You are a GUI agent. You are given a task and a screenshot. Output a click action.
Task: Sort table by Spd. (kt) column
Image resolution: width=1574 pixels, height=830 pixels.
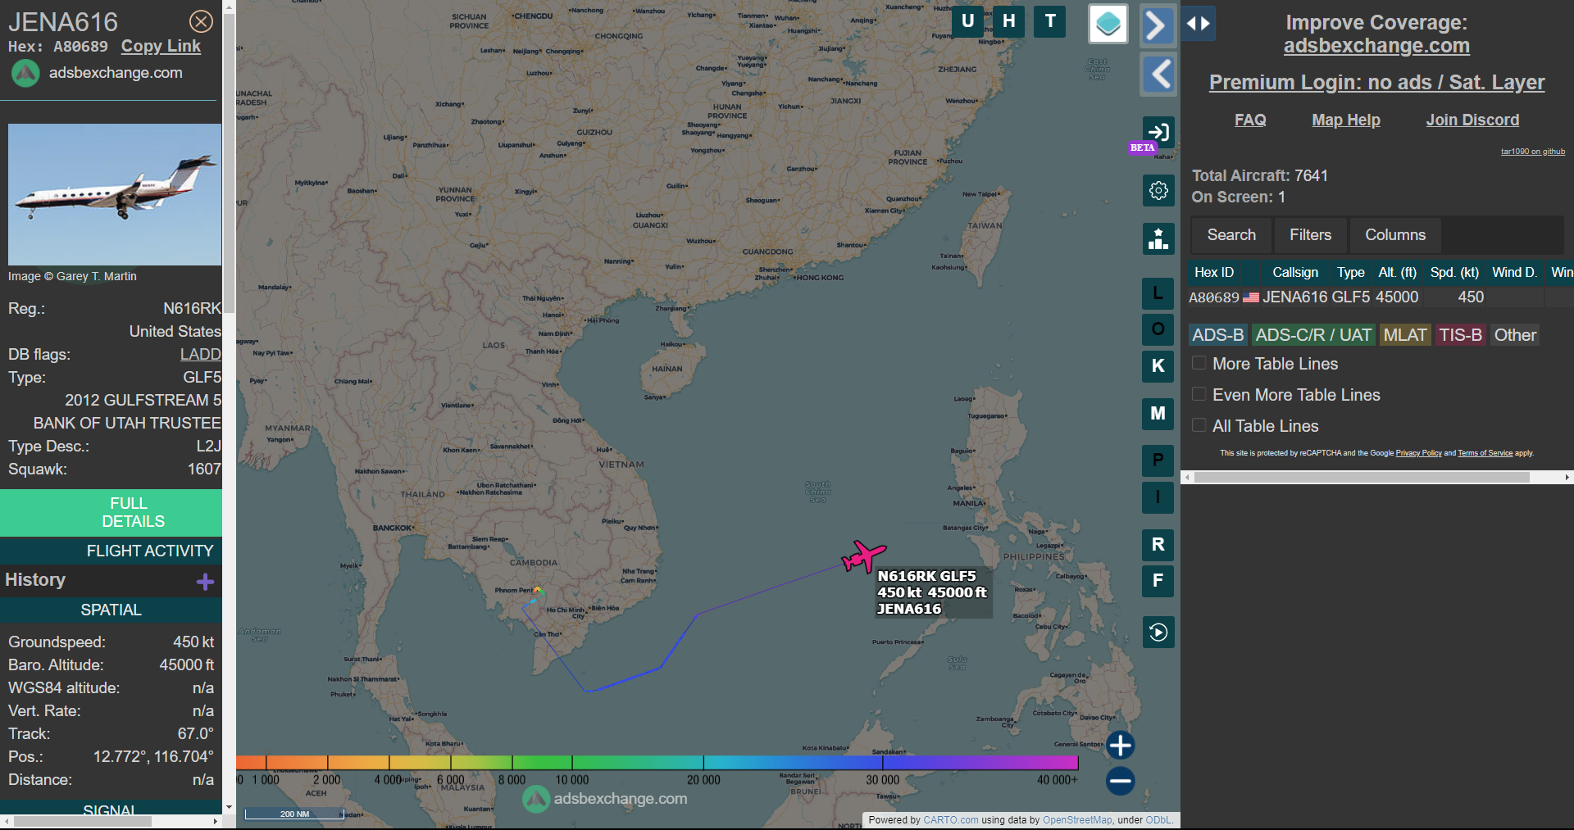click(1453, 273)
